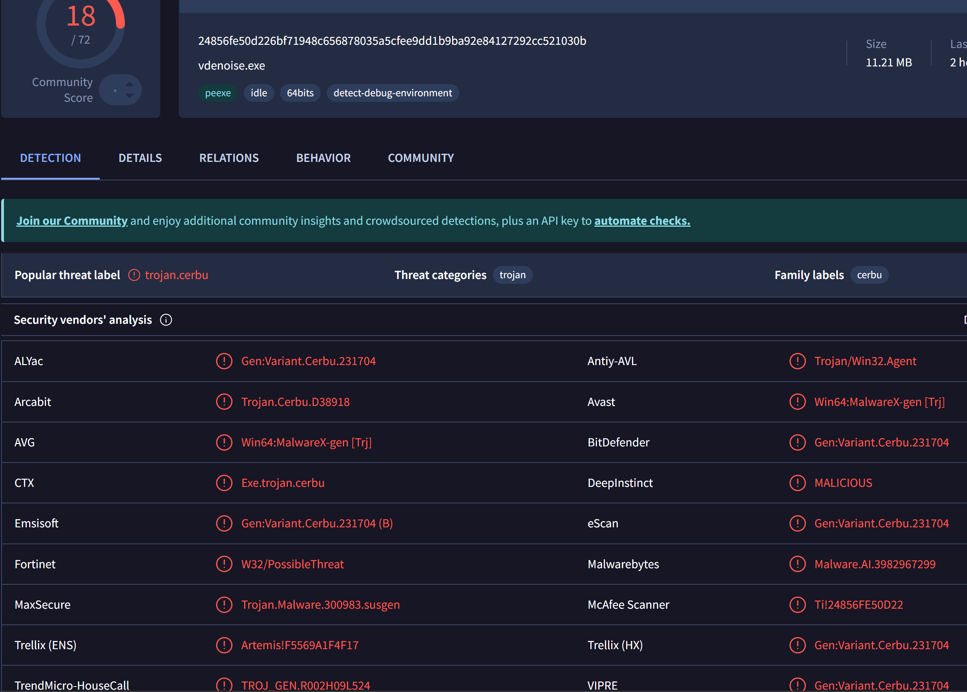
Task: Follow the Join our Community link
Action: [72, 221]
